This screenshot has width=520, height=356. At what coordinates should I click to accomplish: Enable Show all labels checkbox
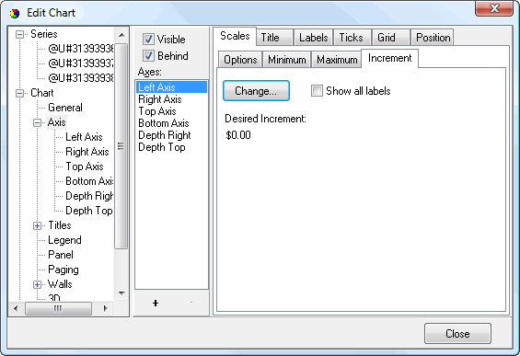tap(317, 90)
